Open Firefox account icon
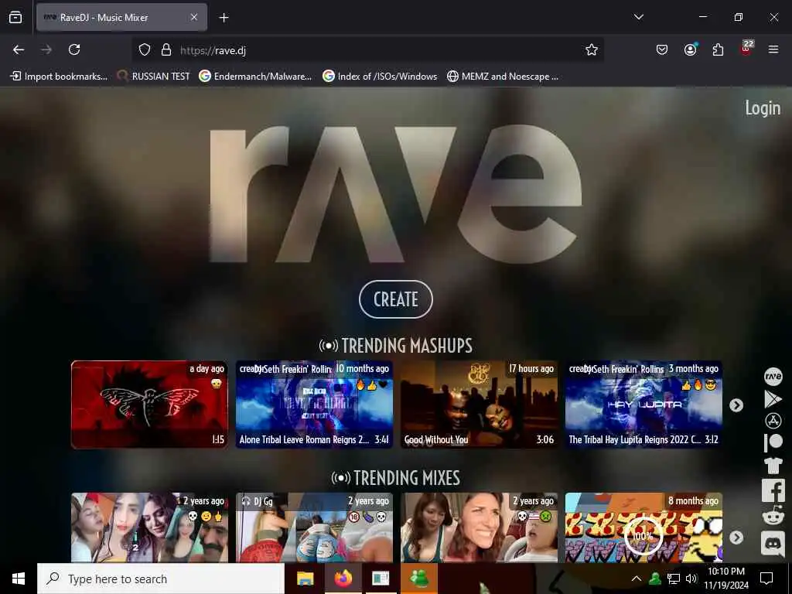Viewport: 792px width, 594px height. pyautogui.click(x=690, y=49)
